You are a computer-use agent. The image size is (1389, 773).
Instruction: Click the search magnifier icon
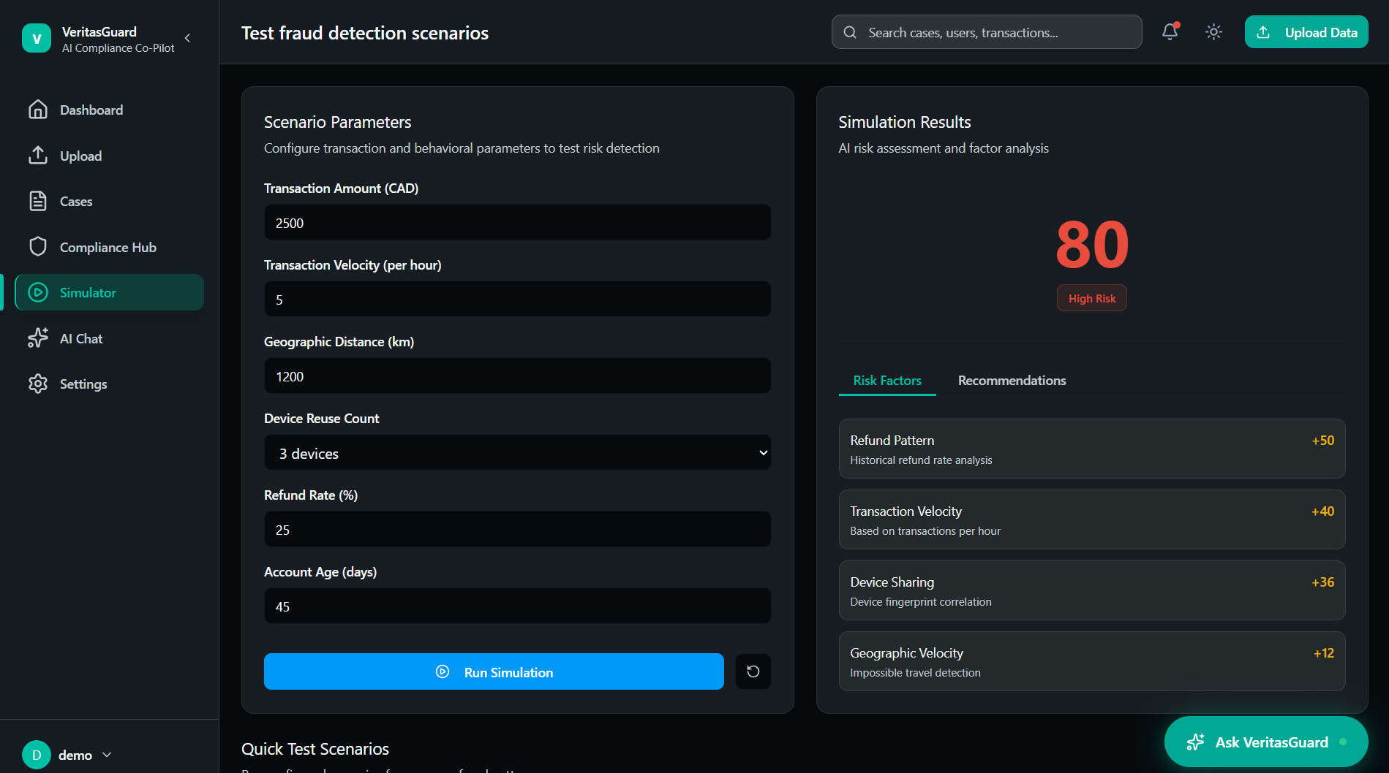tap(850, 32)
